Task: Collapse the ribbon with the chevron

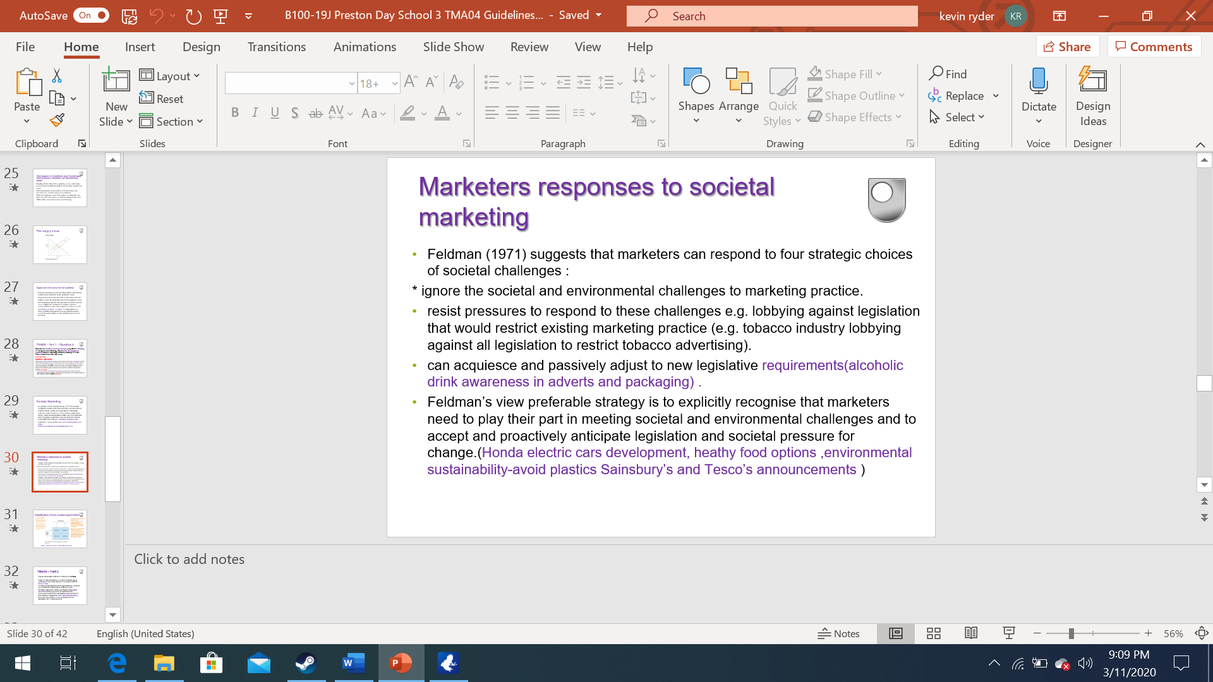Action: (x=1200, y=145)
